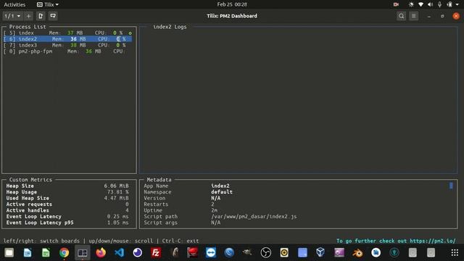Click Activities in the top bar
This screenshot has height=261, width=464.
[x=14, y=4]
